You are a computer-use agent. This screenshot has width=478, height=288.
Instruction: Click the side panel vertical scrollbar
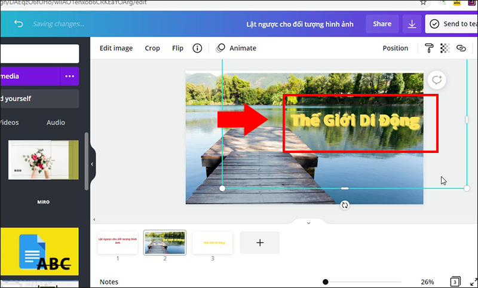[87, 161]
